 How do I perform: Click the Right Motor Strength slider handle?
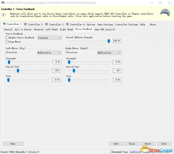click(x=69, y=62)
